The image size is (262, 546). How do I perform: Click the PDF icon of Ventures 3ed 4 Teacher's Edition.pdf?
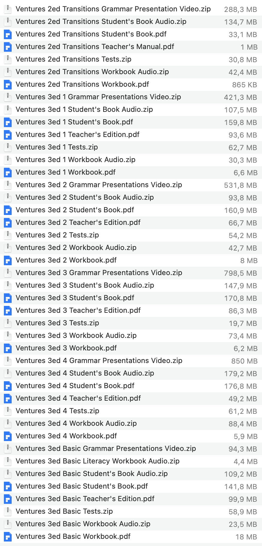point(8,399)
